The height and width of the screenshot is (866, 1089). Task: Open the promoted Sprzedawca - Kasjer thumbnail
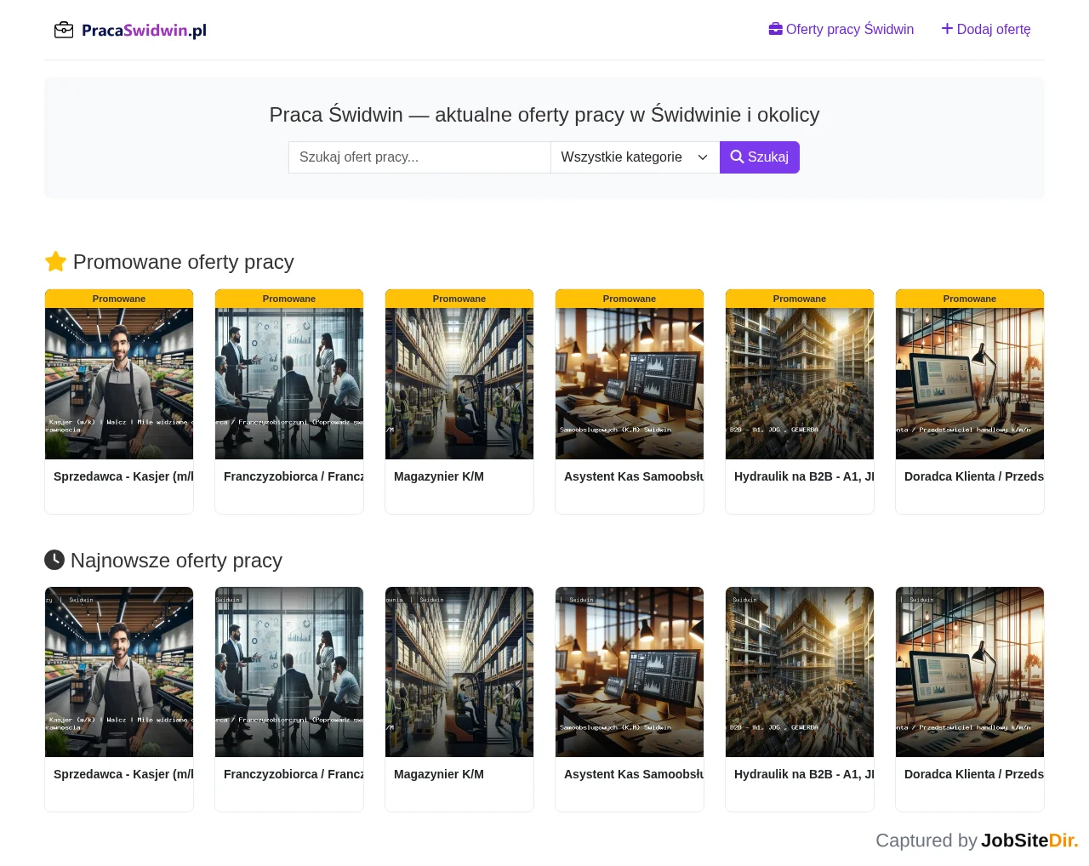click(x=119, y=384)
